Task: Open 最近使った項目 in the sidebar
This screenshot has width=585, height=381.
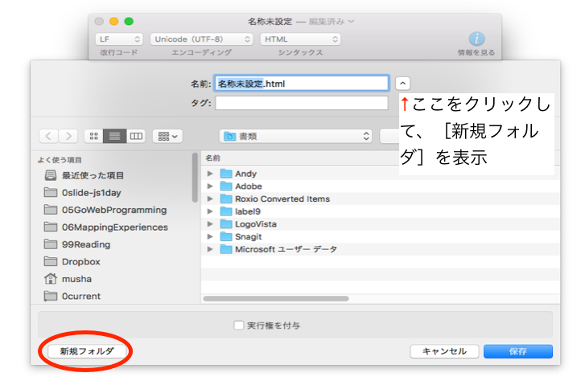Action: tap(93, 175)
